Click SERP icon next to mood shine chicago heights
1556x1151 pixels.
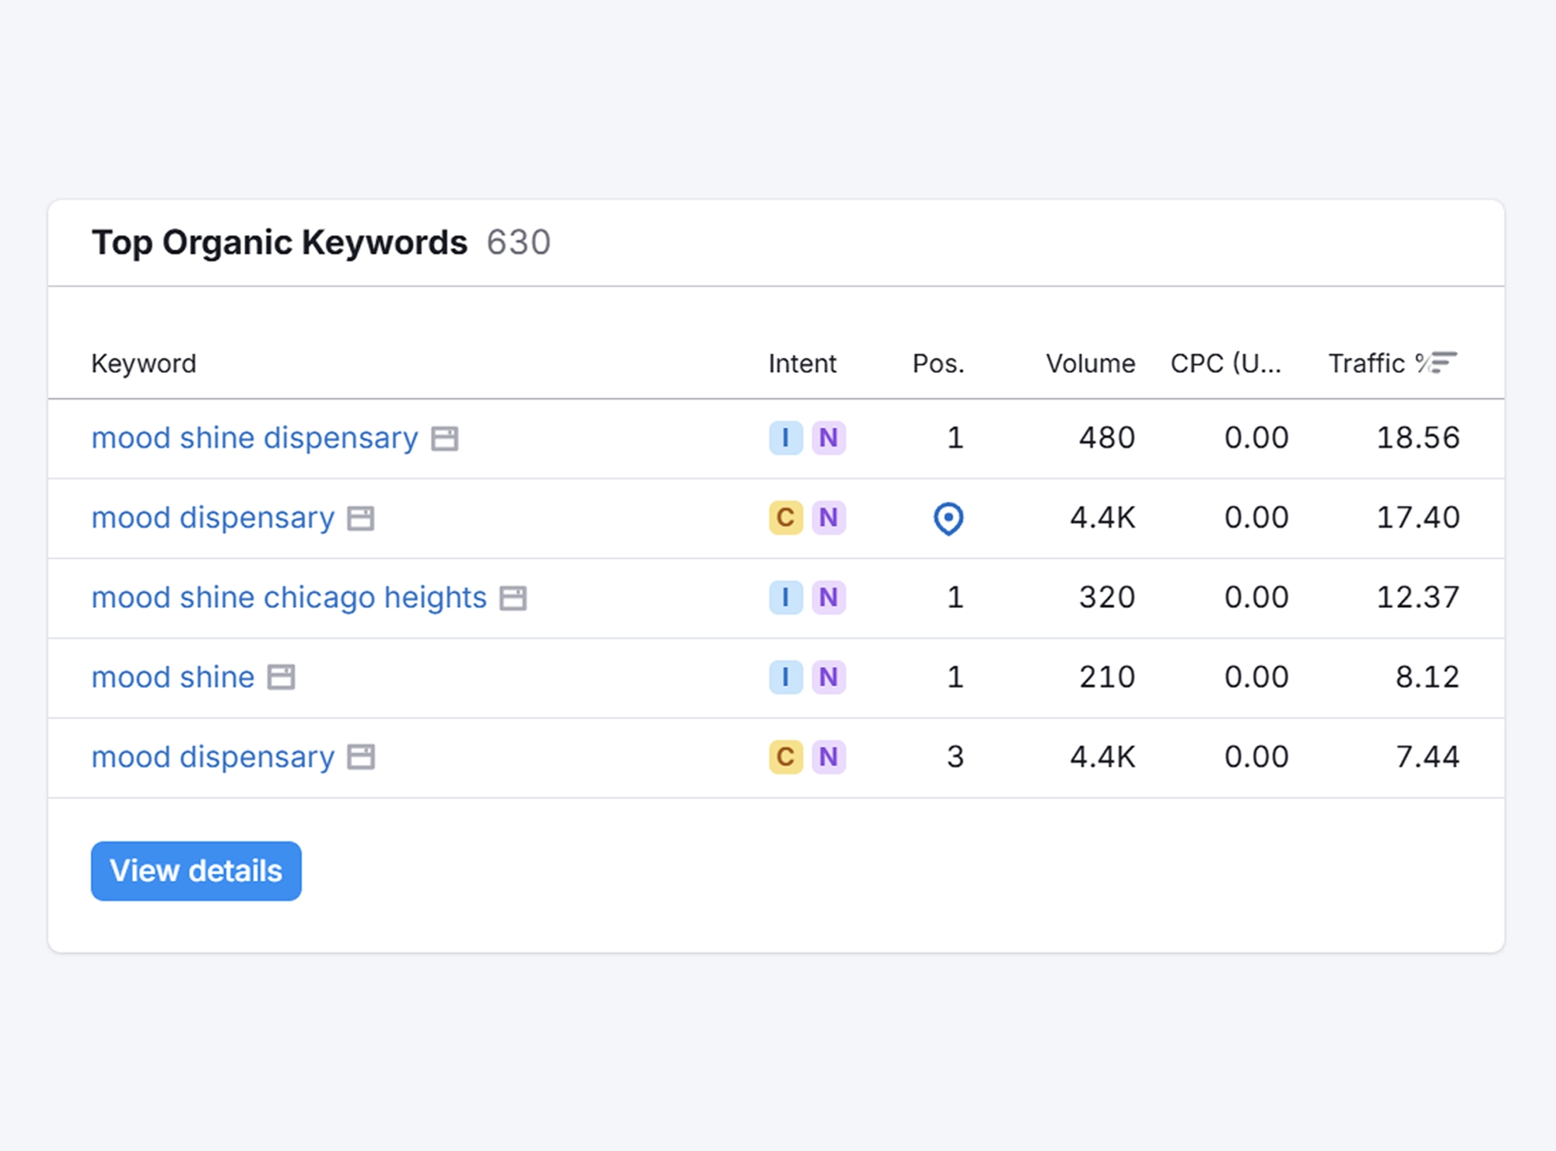coord(513,598)
